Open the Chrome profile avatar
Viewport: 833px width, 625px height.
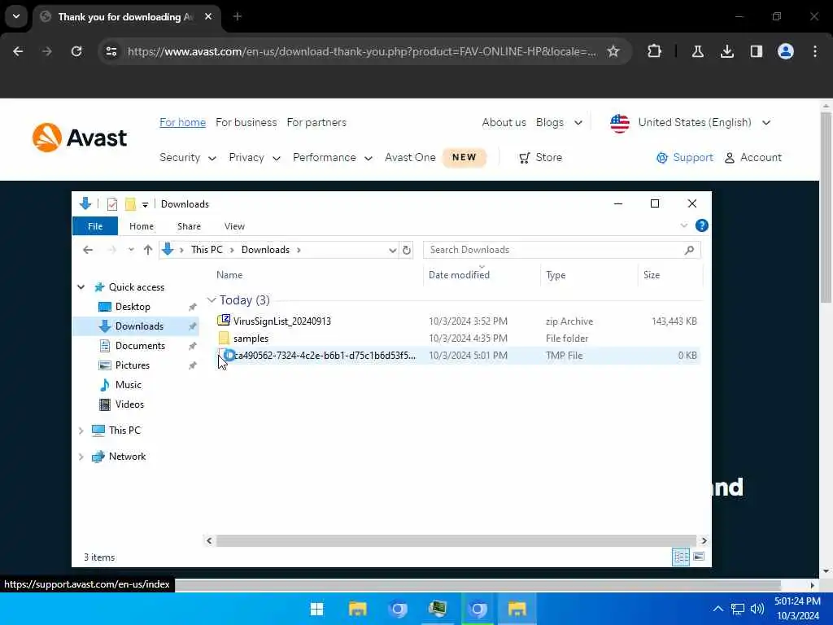click(785, 51)
